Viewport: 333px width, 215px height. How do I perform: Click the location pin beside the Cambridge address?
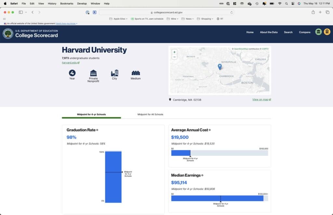pos(169,100)
